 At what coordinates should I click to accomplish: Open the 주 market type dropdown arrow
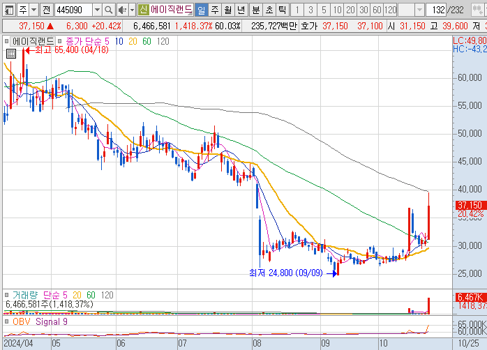(x=34, y=10)
